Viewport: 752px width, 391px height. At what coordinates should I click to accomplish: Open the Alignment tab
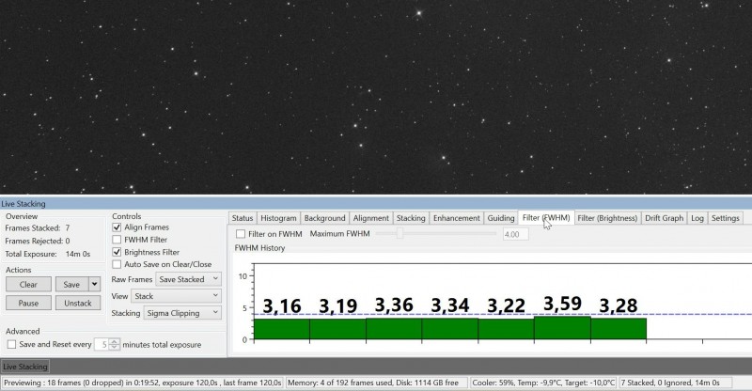click(370, 218)
